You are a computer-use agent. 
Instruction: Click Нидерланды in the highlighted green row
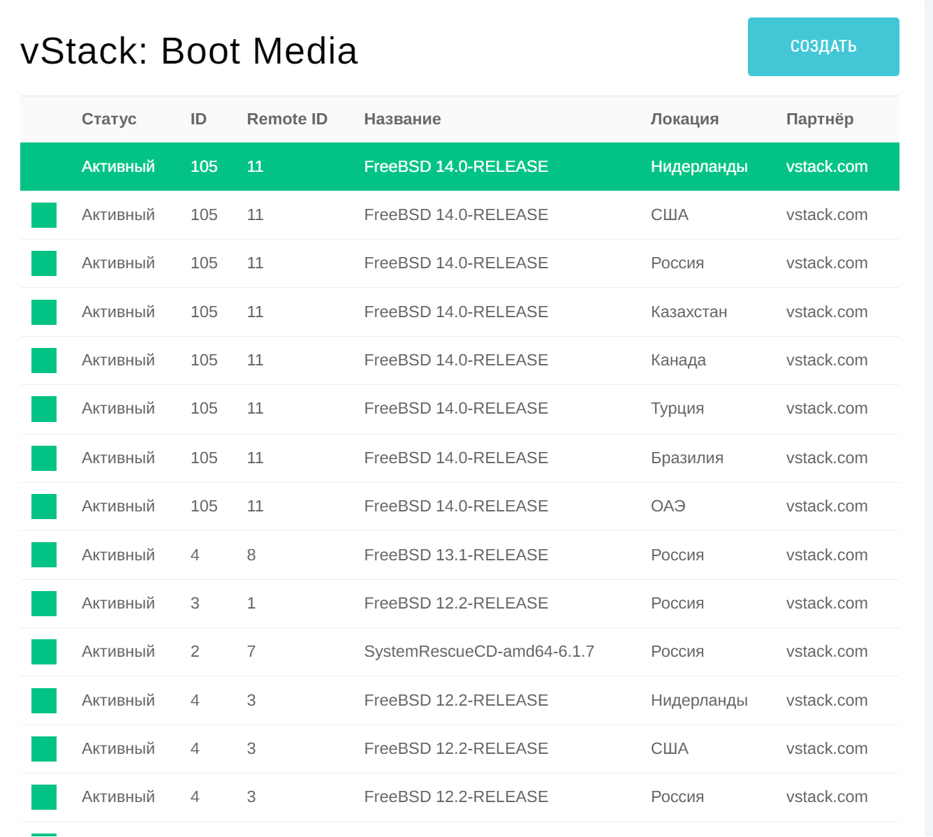(x=699, y=166)
